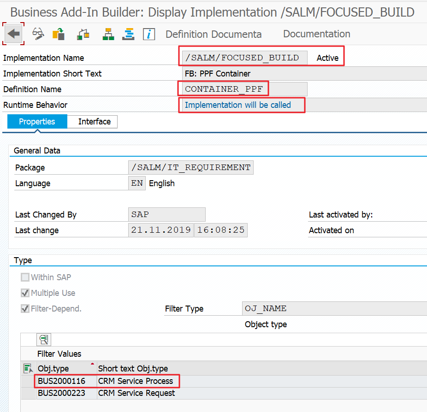Click the other object icon in toolbar
Viewport: 427px width, 412px height.
[59, 34]
